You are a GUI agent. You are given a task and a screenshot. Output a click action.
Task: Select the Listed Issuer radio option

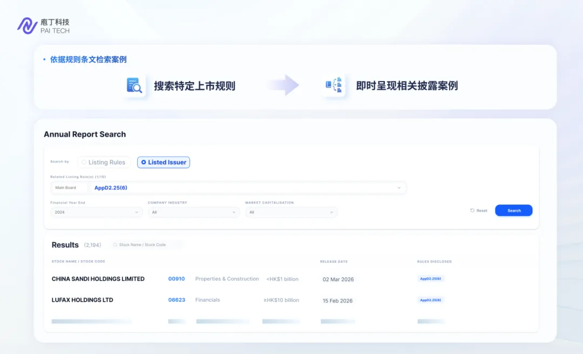[164, 162]
